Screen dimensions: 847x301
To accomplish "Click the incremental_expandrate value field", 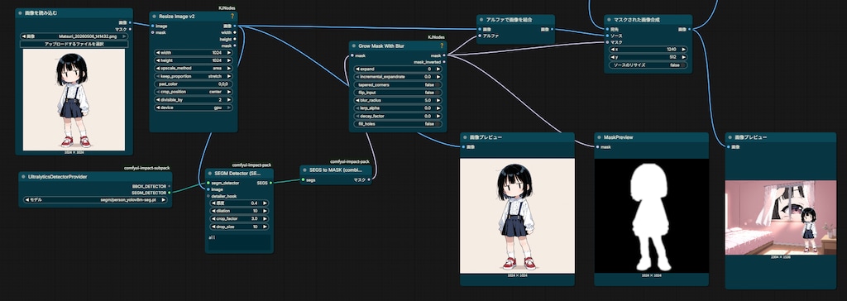I will (x=398, y=77).
